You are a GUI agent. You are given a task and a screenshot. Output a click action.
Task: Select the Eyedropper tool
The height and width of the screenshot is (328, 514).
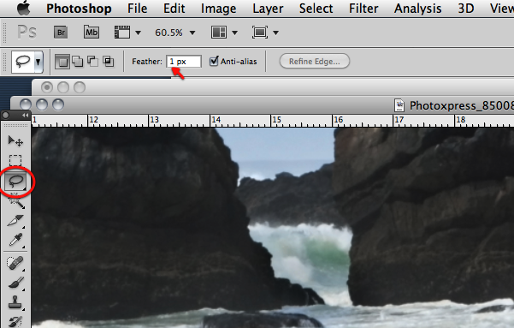(15, 240)
